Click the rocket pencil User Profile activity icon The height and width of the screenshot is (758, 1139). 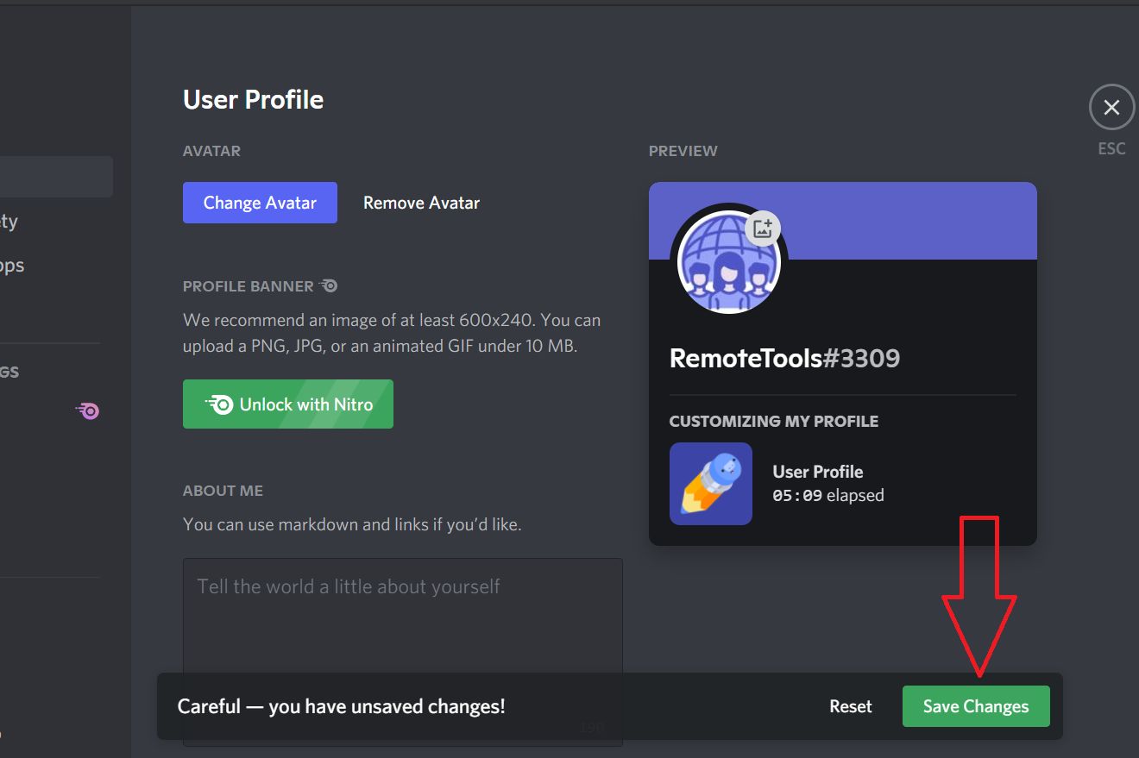710,484
